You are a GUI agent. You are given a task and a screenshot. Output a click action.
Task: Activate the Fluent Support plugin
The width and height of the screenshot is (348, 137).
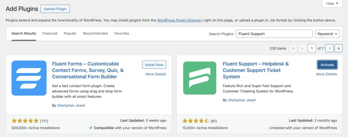(x=327, y=65)
